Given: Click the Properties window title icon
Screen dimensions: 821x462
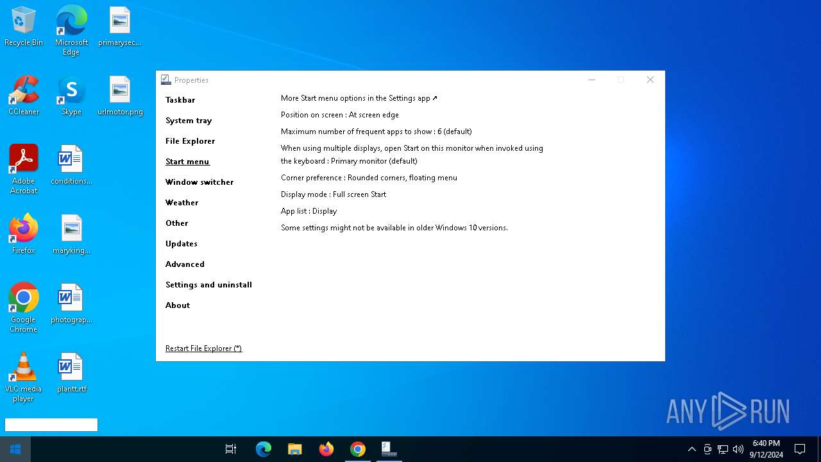Looking at the screenshot, I should [166, 80].
